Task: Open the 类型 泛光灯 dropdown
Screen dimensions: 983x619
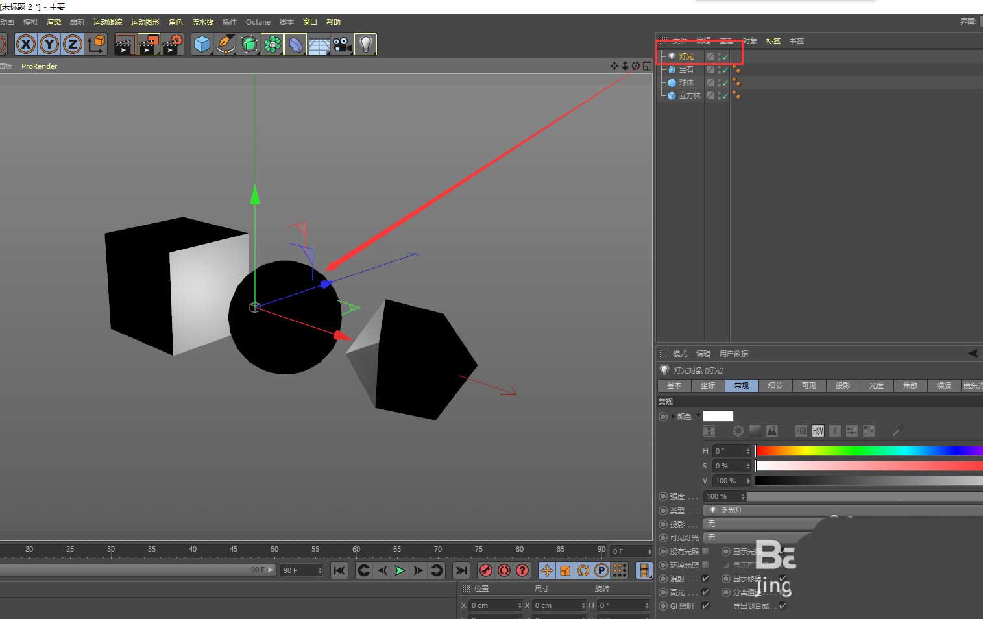Action: coord(843,511)
